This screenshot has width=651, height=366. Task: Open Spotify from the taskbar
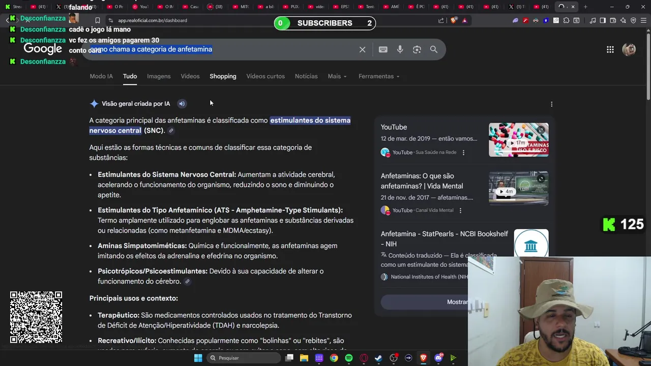tap(348, 358)
